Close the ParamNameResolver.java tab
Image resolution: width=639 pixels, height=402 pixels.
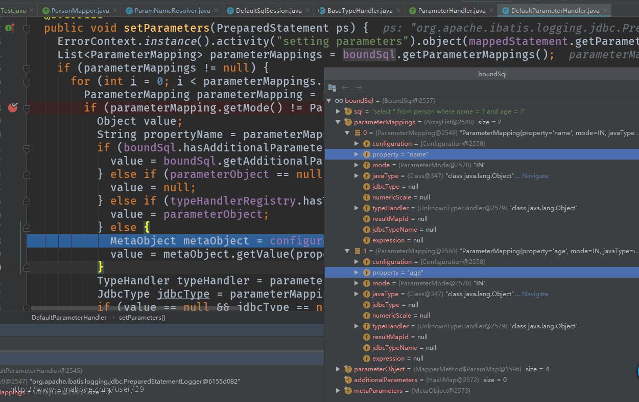click(x=215, y=10)
